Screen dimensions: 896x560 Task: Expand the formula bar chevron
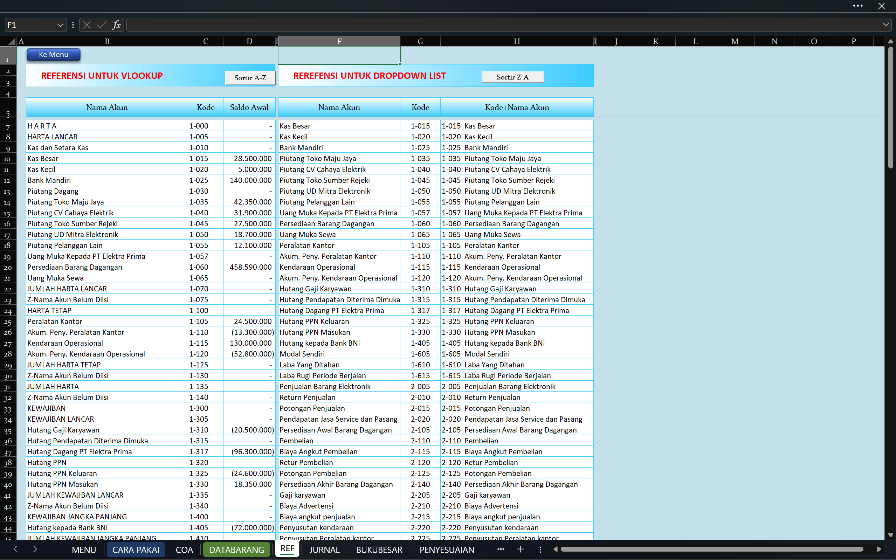[x=885, y=25]
